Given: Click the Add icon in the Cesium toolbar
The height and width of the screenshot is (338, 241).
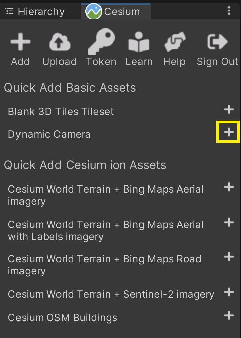Looking at the screenshot, I should tap(20, 42).
